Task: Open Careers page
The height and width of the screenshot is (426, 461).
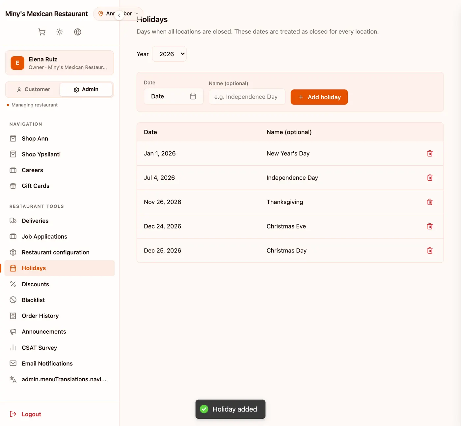Action: (x=60, y=170)
